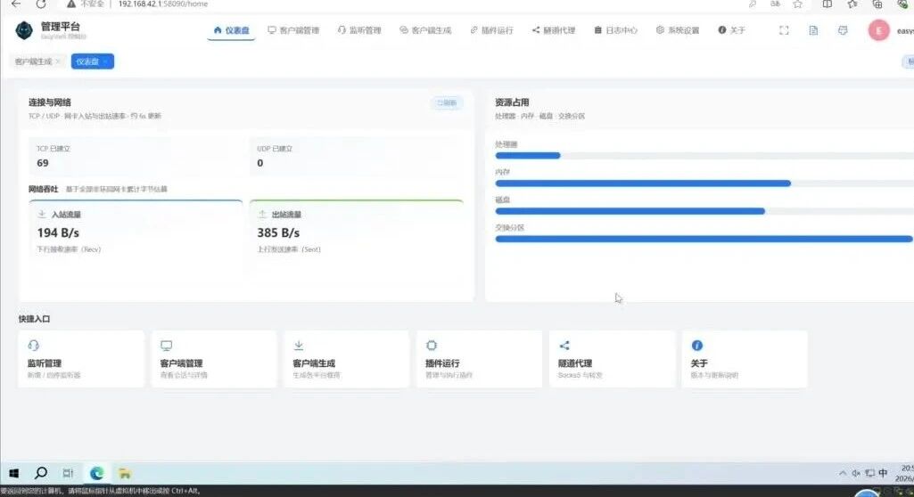The height and width of the screenshot is (497, 914).
Task: Click share icon on 隧道代理 card
Action: pyautogui.click(x=564, y=346)
